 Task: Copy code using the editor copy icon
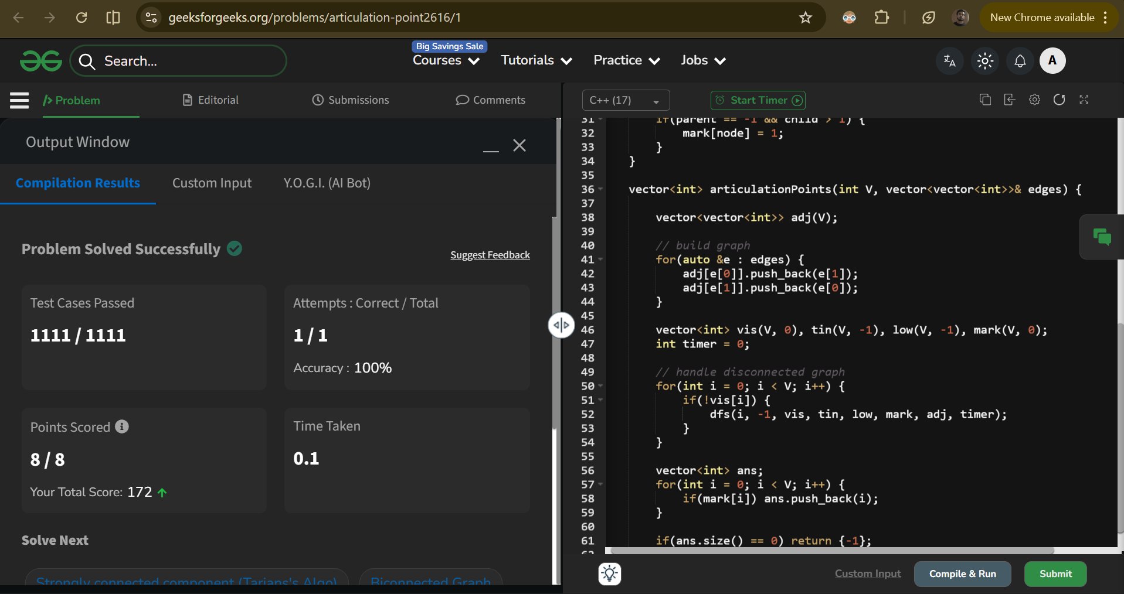[985, 100]
